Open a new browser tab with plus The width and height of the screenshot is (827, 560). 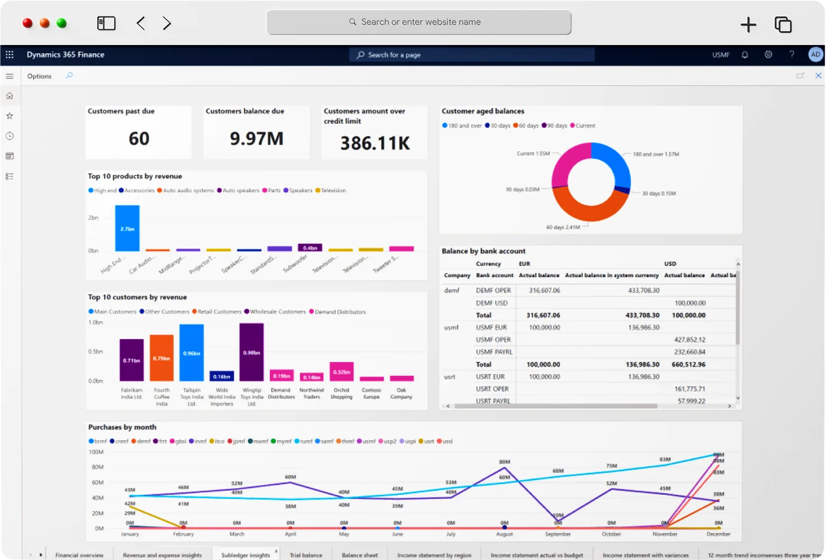[748, 24]
